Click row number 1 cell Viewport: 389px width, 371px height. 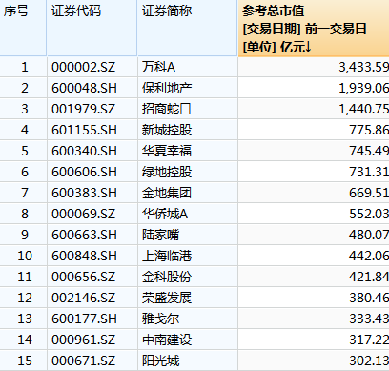25,67
